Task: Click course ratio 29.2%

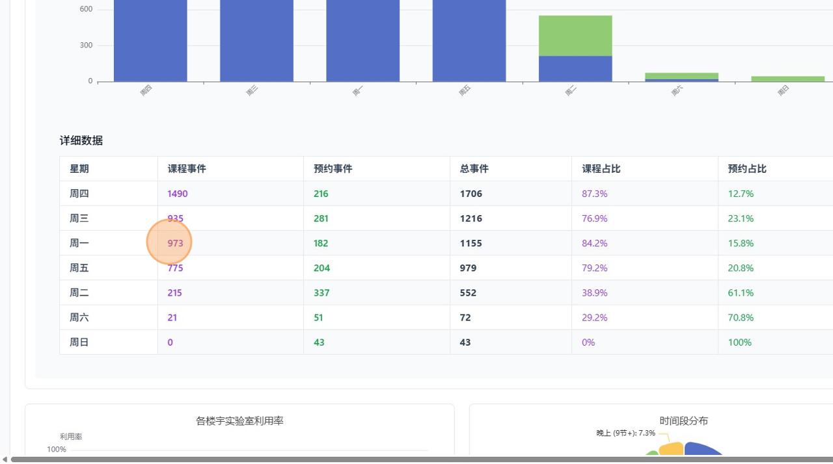Action: (x=595, y=317)
